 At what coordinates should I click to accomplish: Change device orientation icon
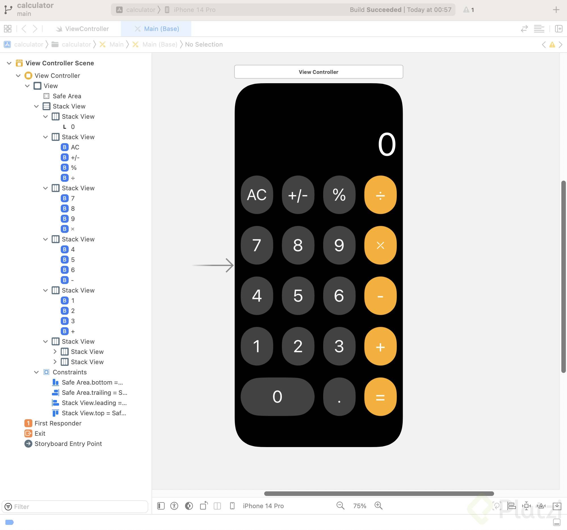(x=204, y=506)
